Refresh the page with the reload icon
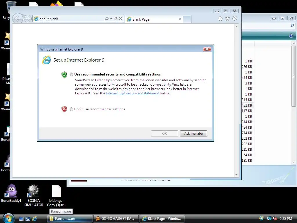The height and width of the screenshot is (223, 297). 116,19
